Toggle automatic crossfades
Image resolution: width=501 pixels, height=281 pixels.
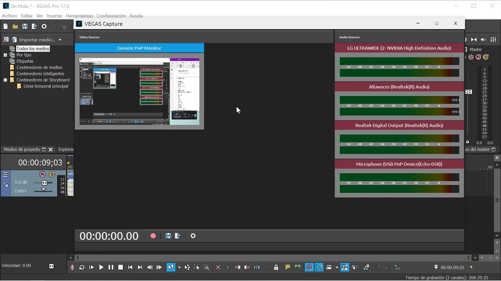pos(319,267)
